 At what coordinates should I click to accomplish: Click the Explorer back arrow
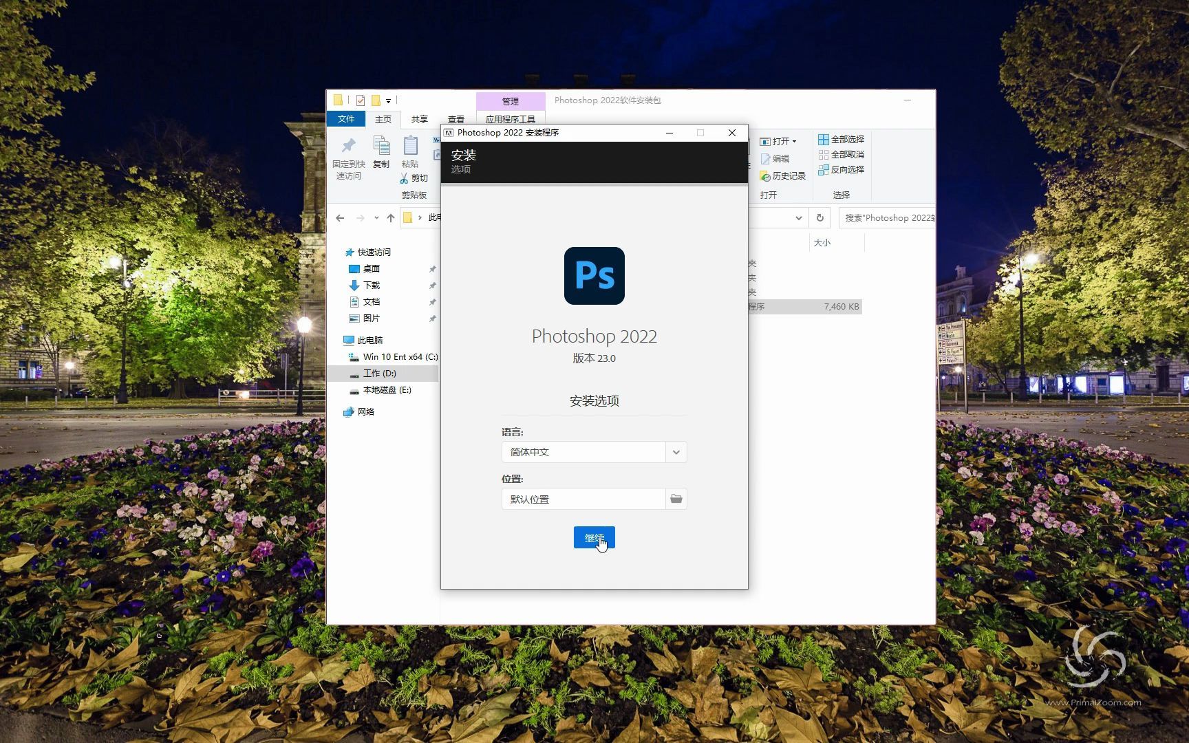340,218
